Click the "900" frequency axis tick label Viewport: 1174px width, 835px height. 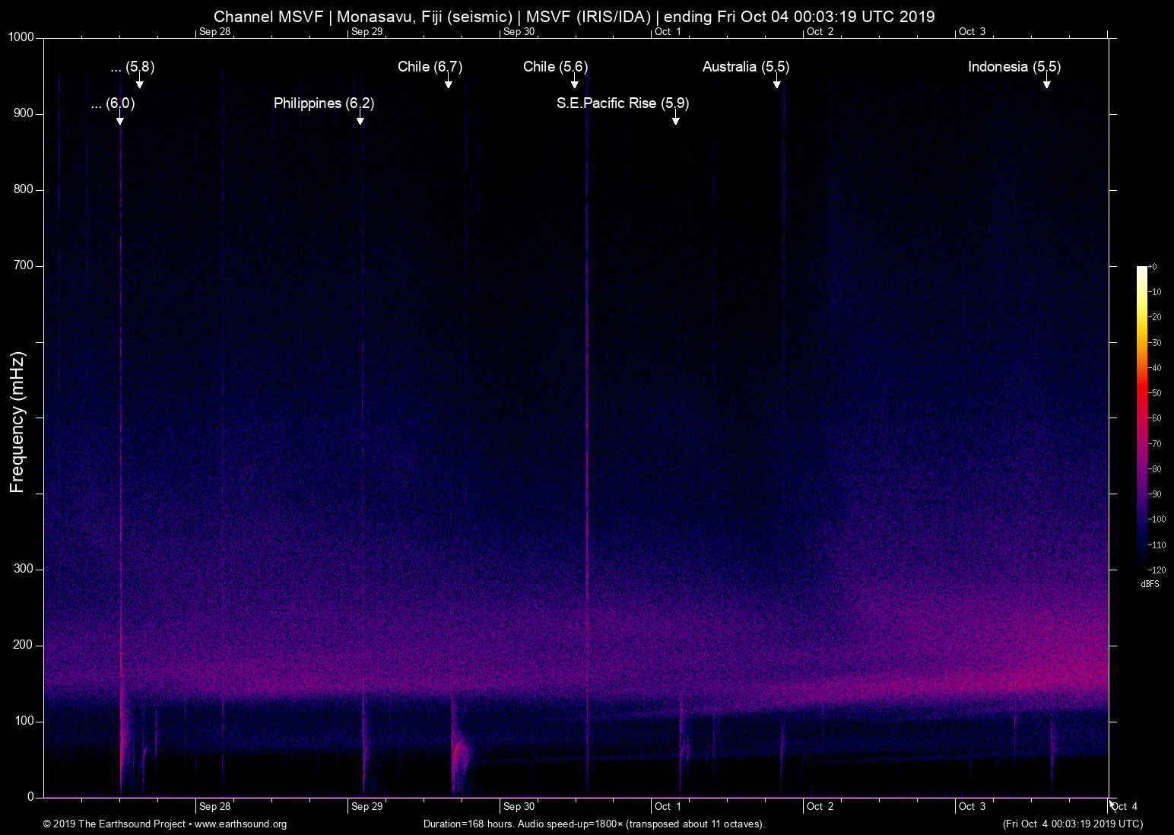[x=24, y=113]
